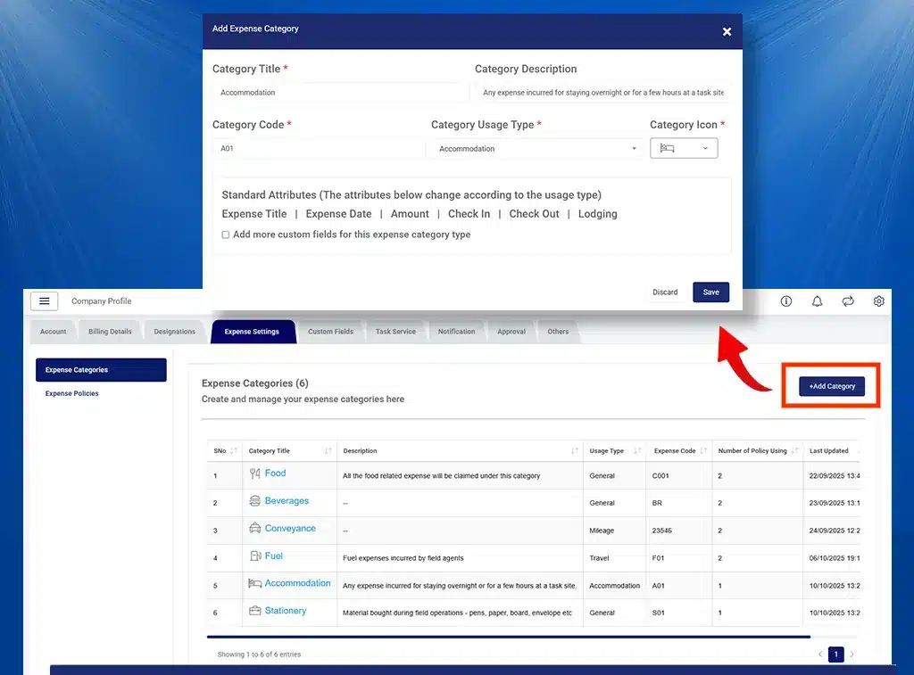Screen dimensions: 914x675
Task: Click the Conveyance vehicle icon
Action: [x=256, y=528]
